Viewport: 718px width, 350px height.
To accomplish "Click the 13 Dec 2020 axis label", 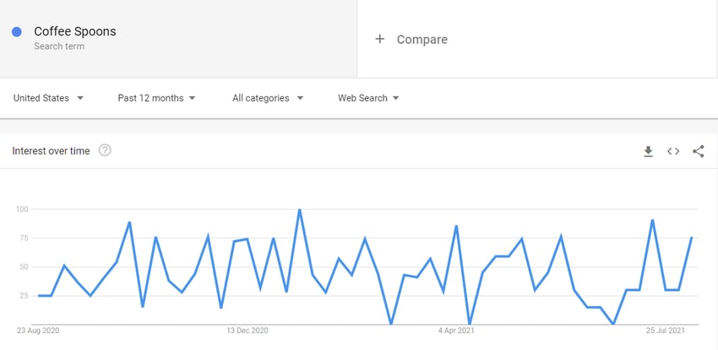I will [x=247, y=331].
